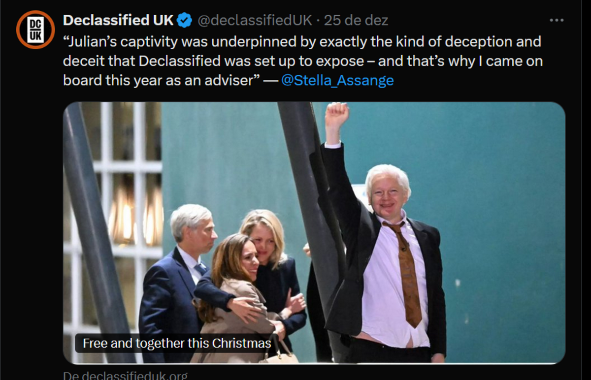Click the raised fist in the photo
Viewport: 591px width, 380px height.
pos(336,115)
